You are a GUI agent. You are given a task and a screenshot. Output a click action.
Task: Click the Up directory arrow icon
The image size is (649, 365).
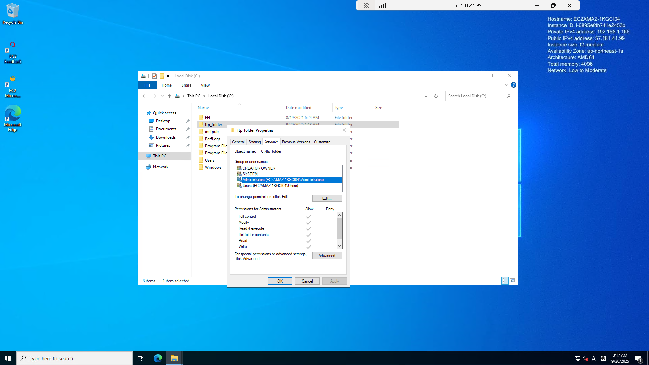coord(169,96)
